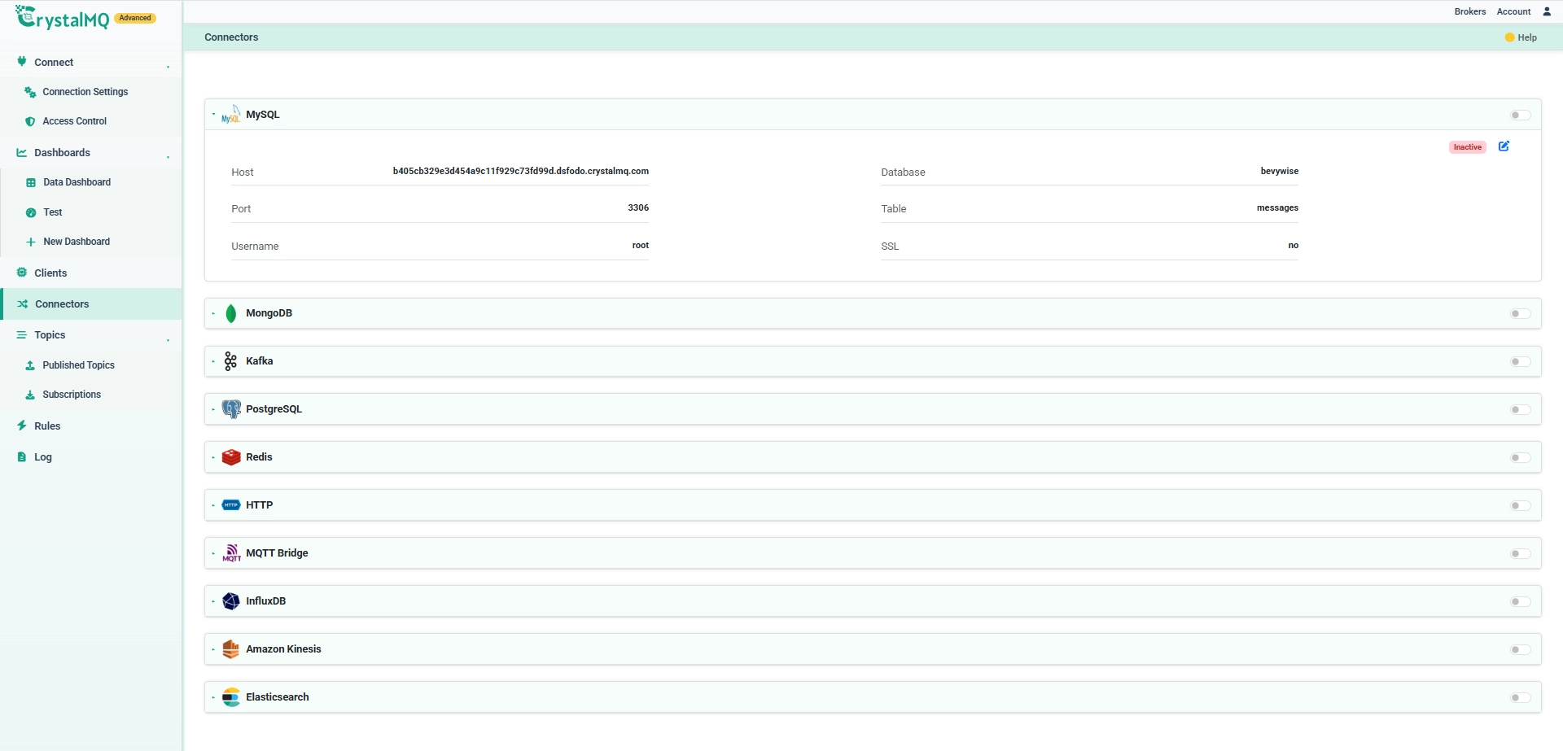Click the user profile icon beside Account
Screen dimensions: 1563x751
click(1547, 11)
